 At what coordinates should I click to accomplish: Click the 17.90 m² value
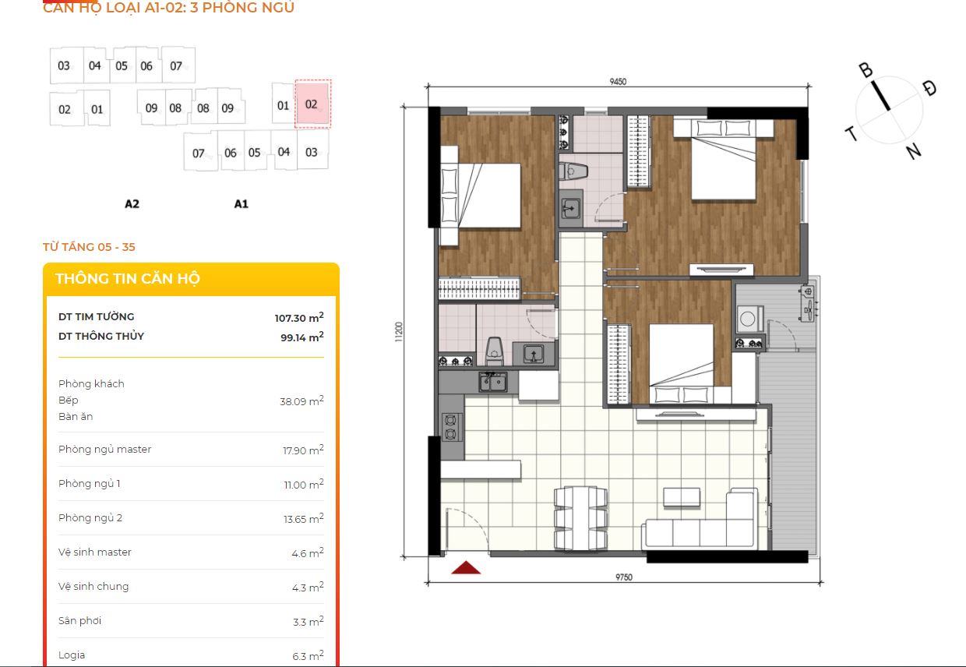click(303, 450)
